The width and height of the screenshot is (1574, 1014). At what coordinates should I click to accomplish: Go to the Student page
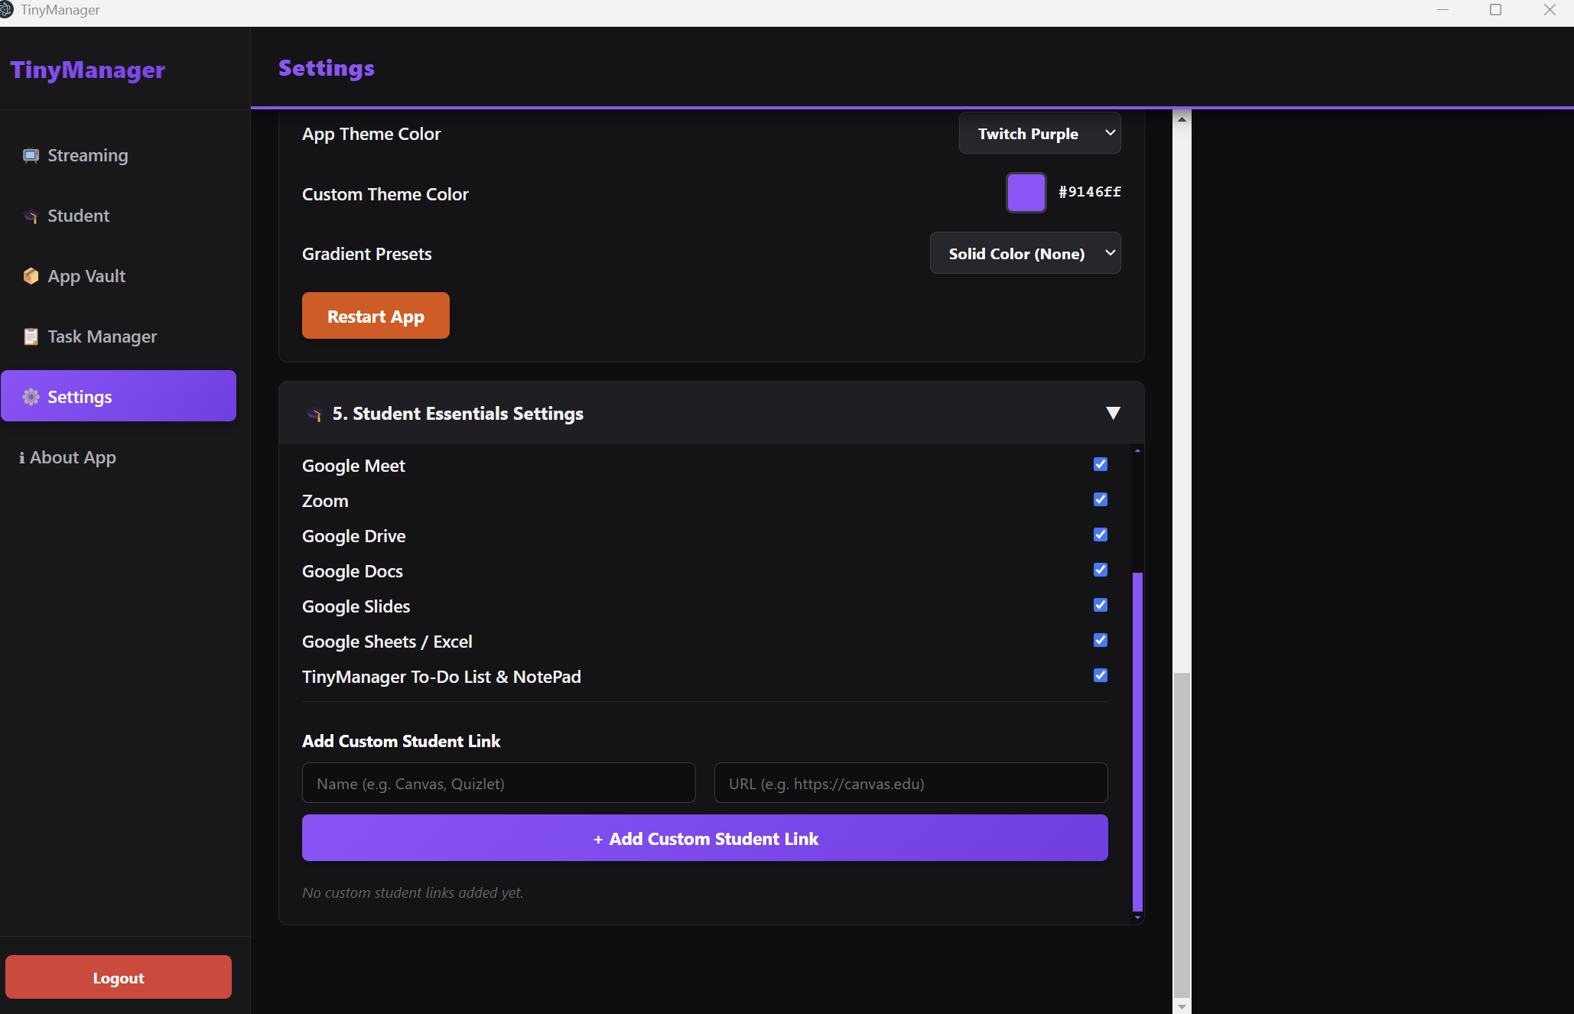point(119,216)
